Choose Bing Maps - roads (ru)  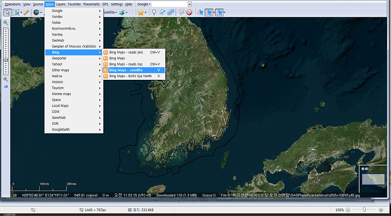(134, 64)
